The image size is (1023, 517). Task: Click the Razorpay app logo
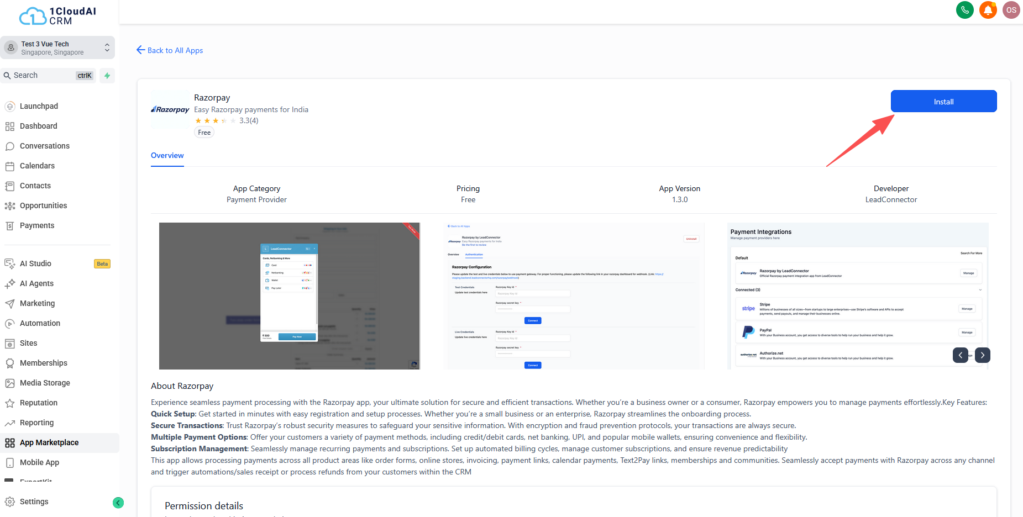(170, 109)
